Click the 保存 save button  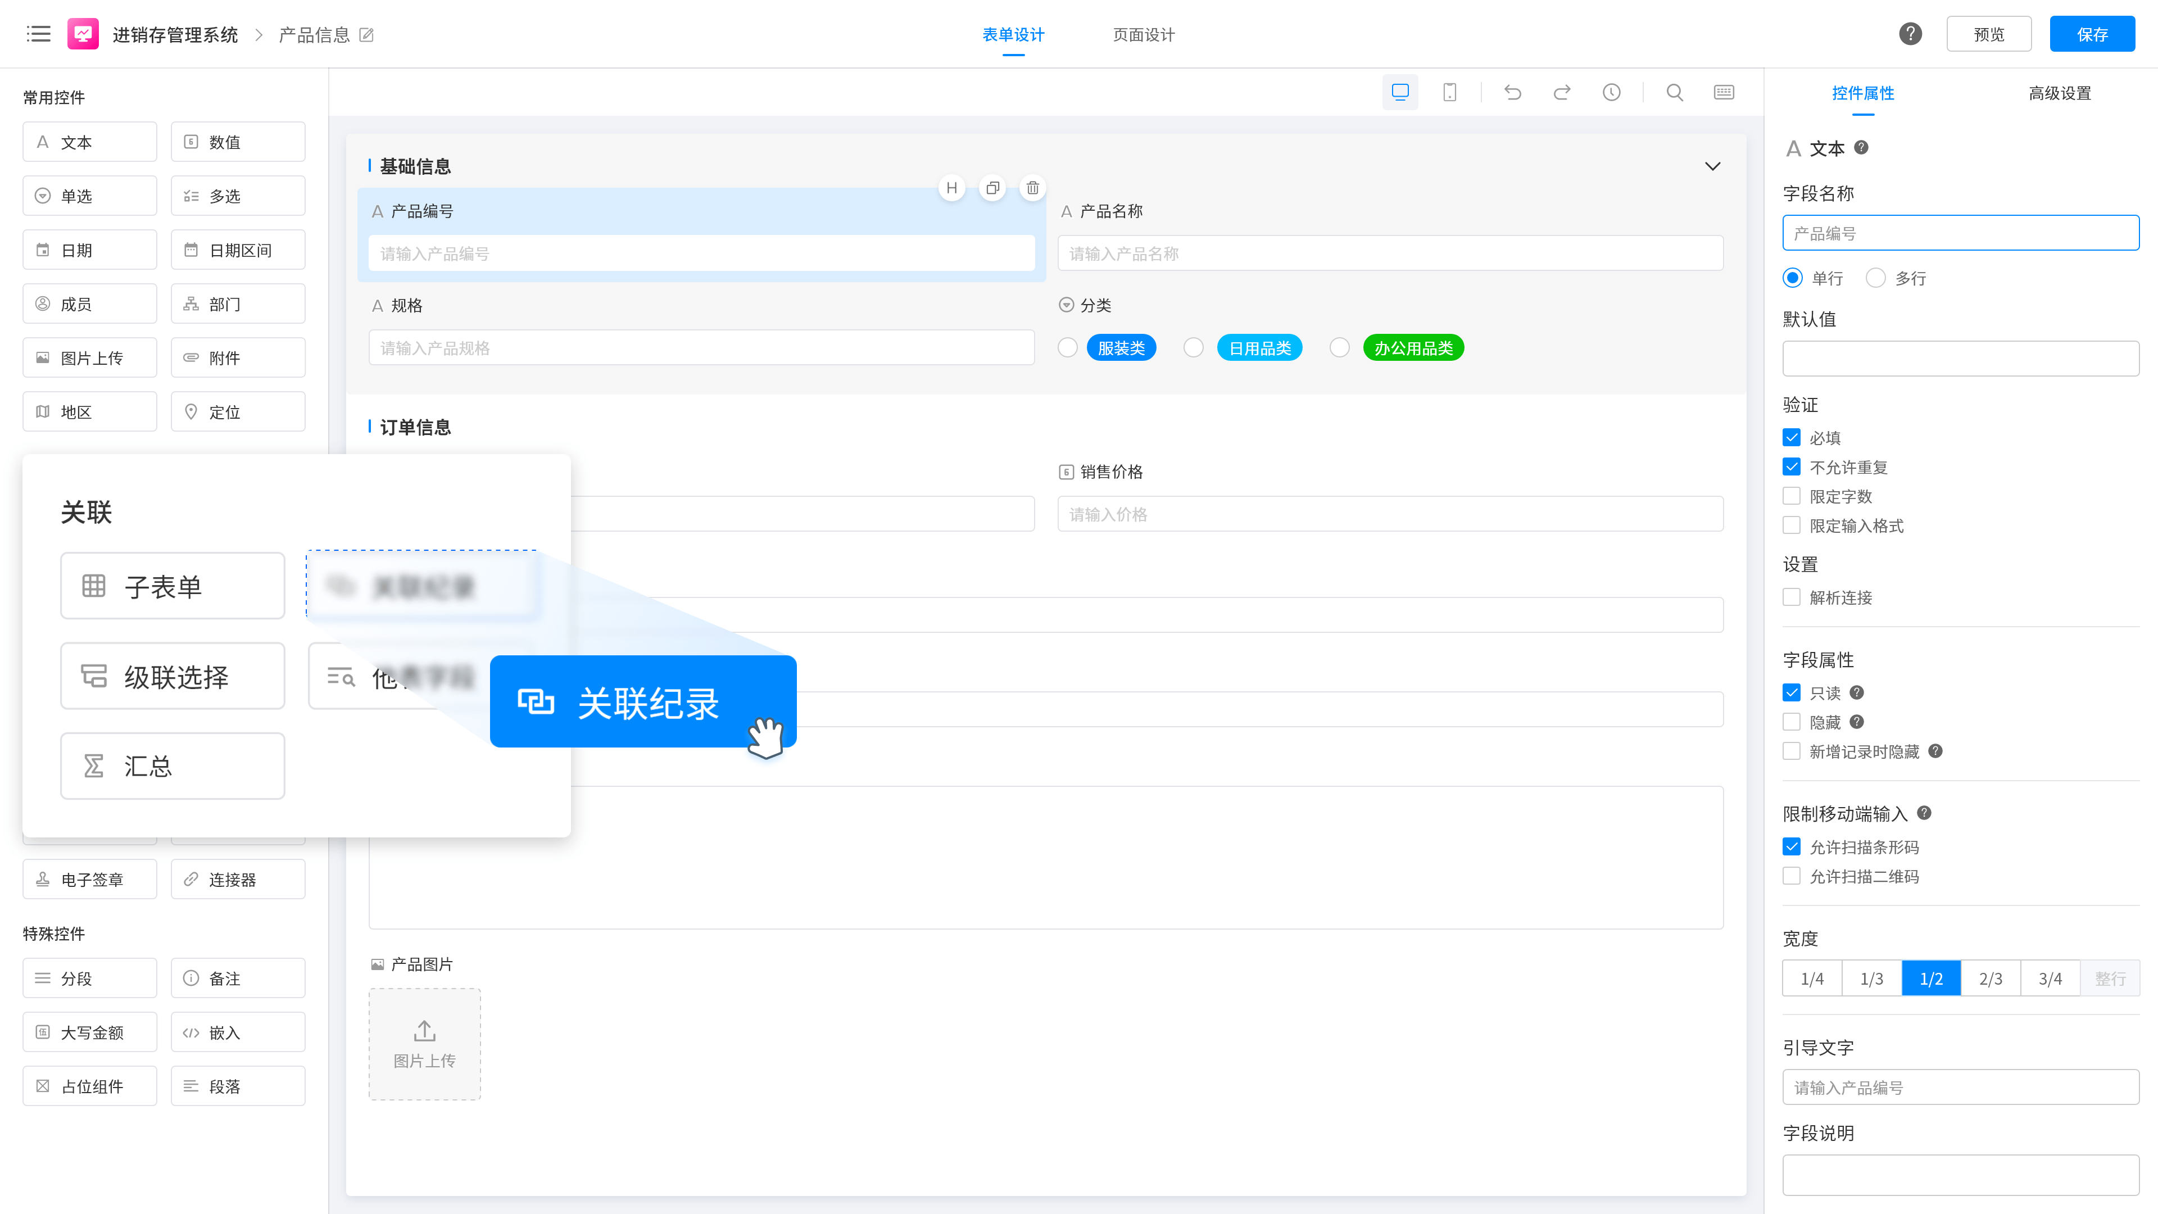point(2092,34)
